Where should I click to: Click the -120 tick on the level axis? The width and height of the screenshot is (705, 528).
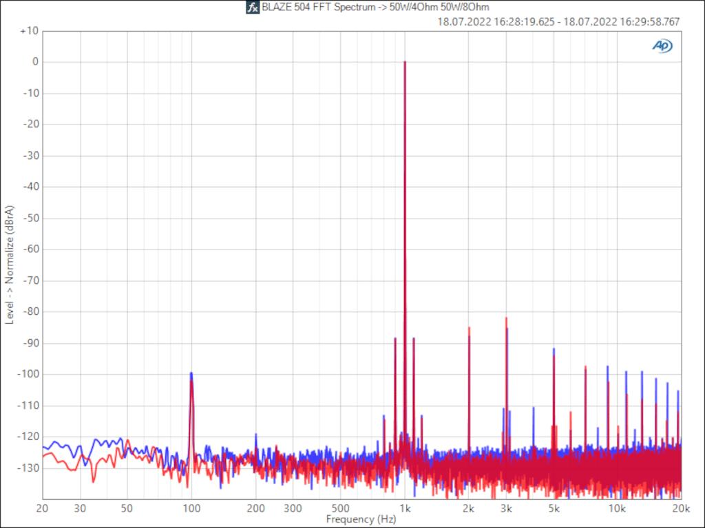click(28, 437)
